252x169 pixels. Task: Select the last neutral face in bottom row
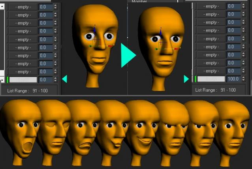[x=232, y=133]
